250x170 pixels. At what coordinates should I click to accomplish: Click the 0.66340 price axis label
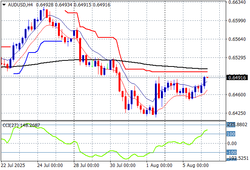(237, 2)
